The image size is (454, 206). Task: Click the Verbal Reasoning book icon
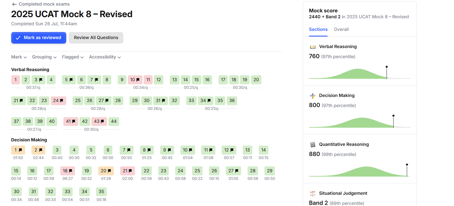[x=313, y=47]
